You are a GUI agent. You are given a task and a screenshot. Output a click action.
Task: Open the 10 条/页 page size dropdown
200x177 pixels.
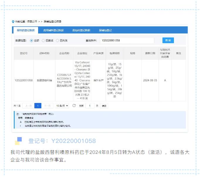[62, 106]
